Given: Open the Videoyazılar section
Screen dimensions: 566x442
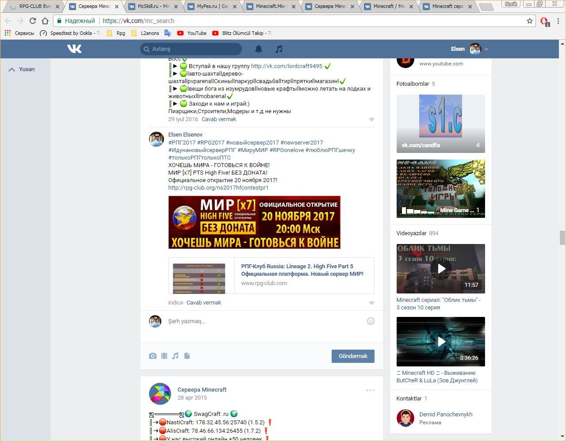Looking at the screenshot, I should pos(417,233).
